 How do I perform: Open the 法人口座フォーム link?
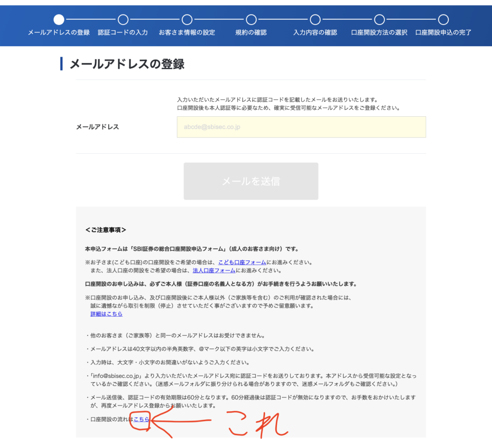[214, 270]
